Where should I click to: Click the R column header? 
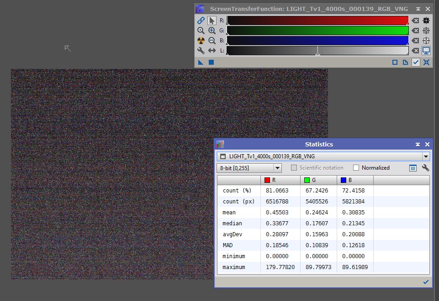[x=280, y=180]
